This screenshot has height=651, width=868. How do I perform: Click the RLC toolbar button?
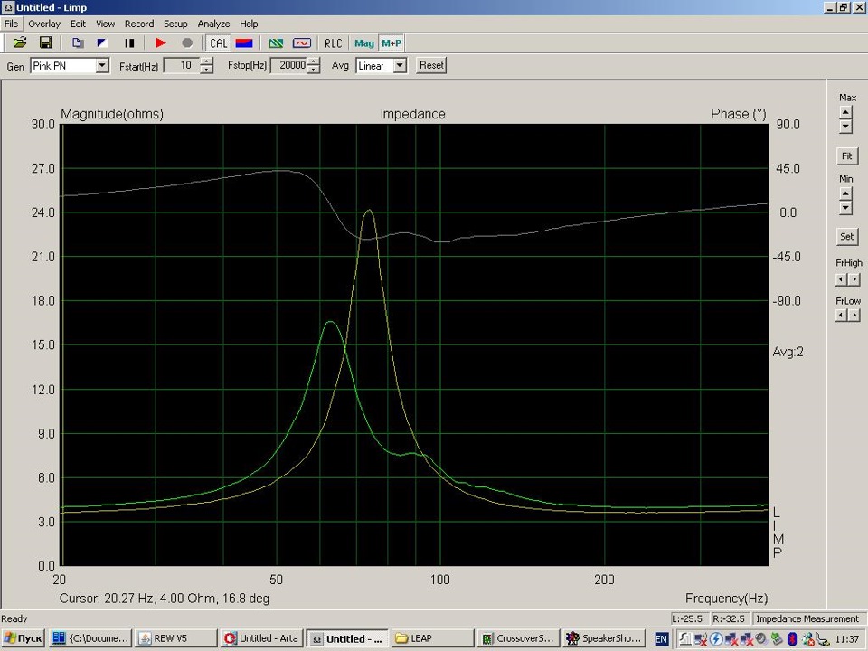(x=334, y=42)
